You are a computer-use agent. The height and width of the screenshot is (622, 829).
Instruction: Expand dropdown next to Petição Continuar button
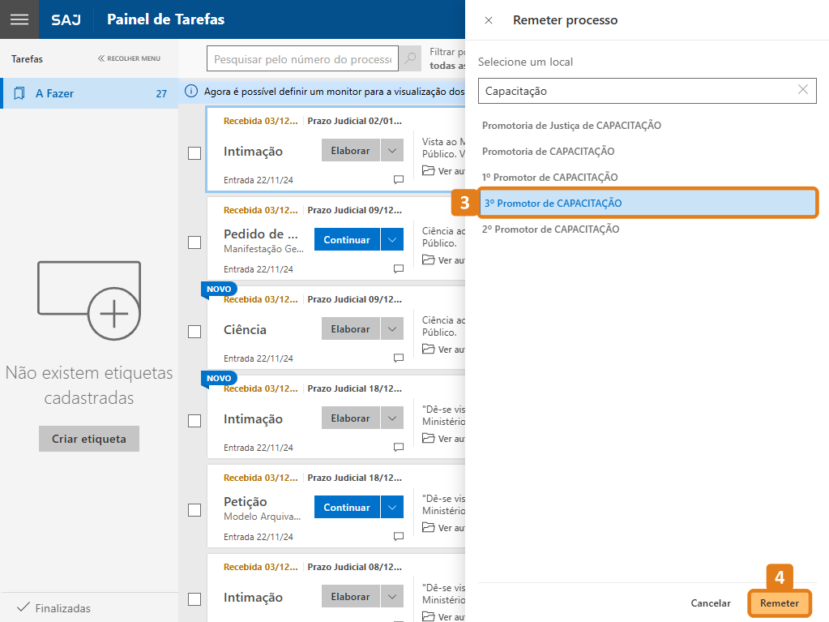pyautogui.click(x=392, y=508)
